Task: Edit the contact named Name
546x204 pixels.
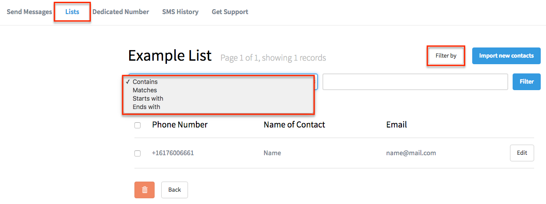Action: [x=522, y=153]
